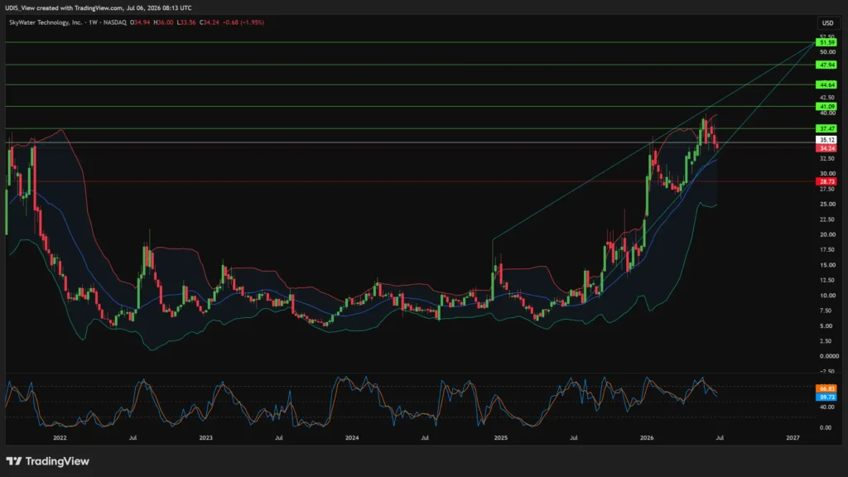Click the SkyWater Technology, Inc. symbol title
This screenshot has width=848, height=477.
(46, 22)
